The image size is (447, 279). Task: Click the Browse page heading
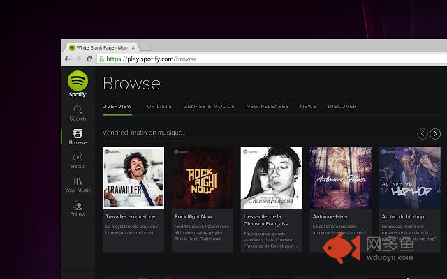(131, 84)
